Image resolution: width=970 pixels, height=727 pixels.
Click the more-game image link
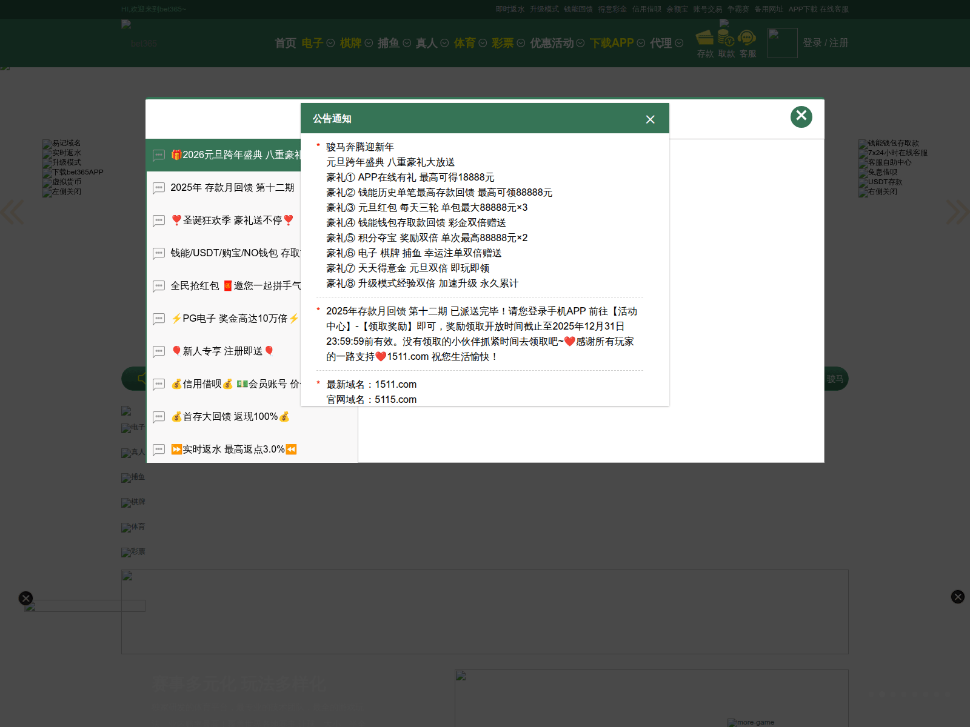coord(751,723)
